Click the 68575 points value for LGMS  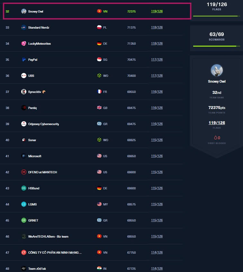pos(131,204)
